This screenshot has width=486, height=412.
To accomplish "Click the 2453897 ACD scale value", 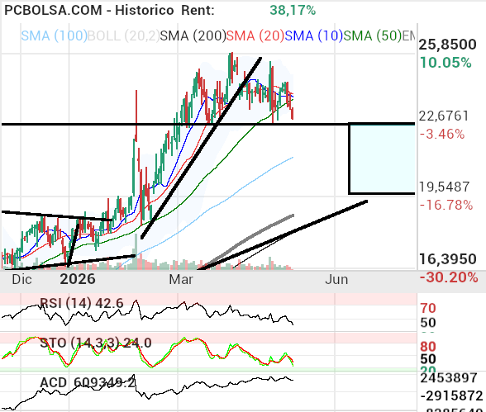I will point(449,378).
